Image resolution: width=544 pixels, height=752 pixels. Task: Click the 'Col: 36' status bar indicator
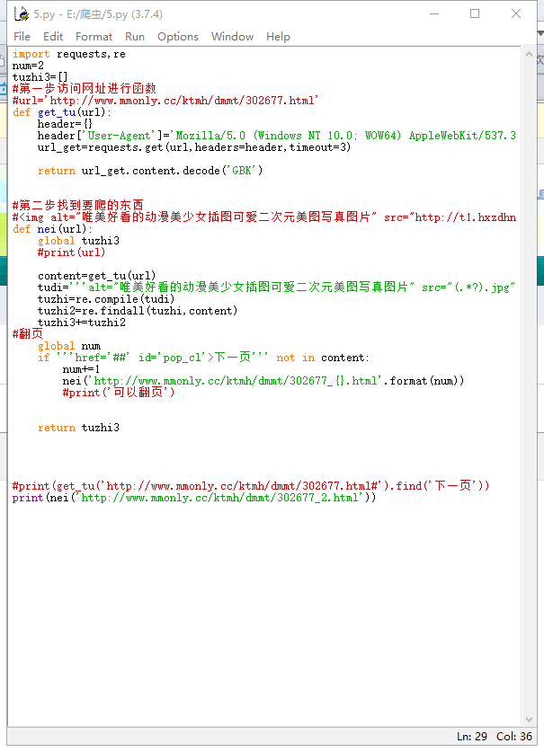514,736
